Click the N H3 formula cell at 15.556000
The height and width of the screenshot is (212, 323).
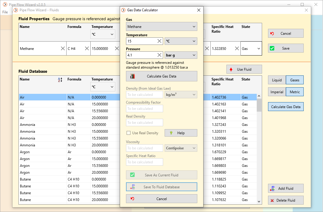point(72,138)
